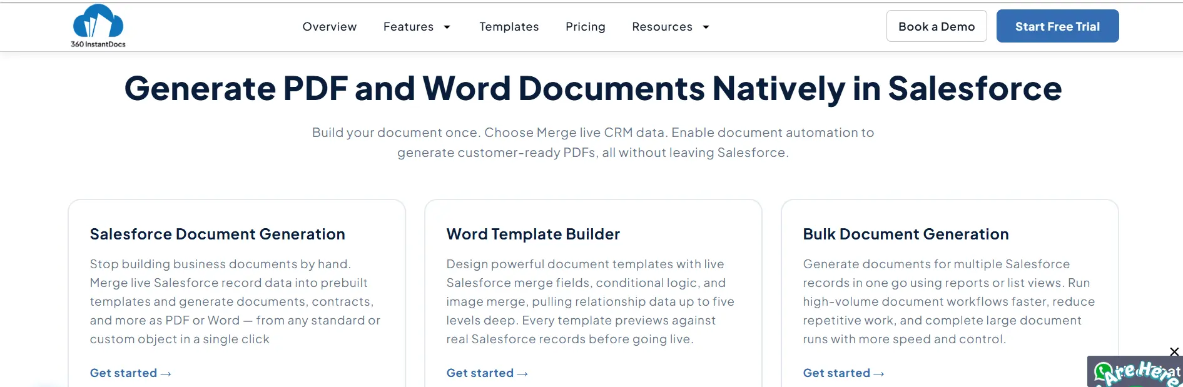Open the Resources menu item

click(662, 27)
